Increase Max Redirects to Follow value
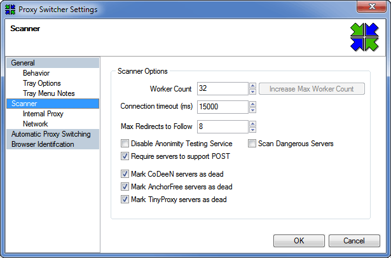Image resolution: width=391 pixels, height=258 pixels. 252,124
